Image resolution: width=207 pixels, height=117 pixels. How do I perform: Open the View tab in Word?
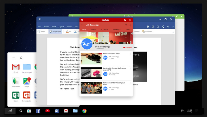77,27
